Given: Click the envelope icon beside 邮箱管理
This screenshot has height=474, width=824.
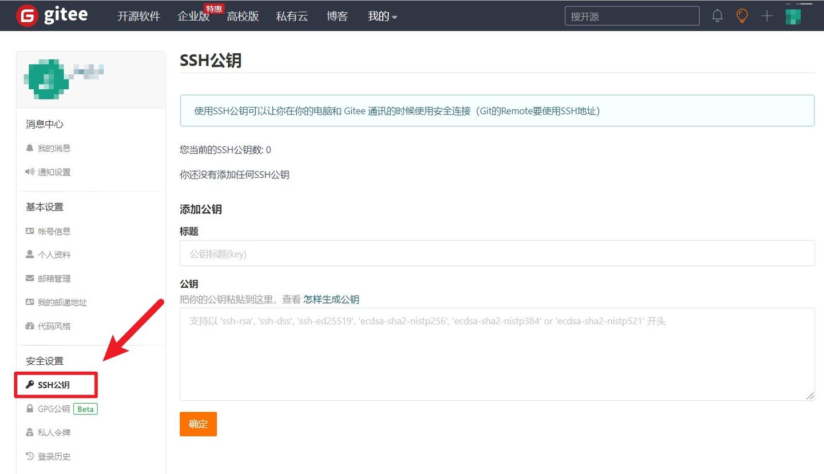Looking at the screenshot, I should [30, 278].
